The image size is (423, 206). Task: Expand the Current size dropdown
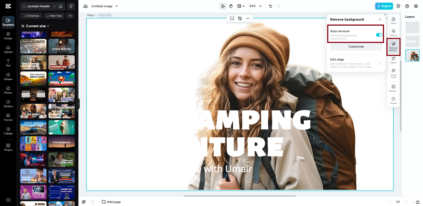pyautogui.click(x=35, y=26)
